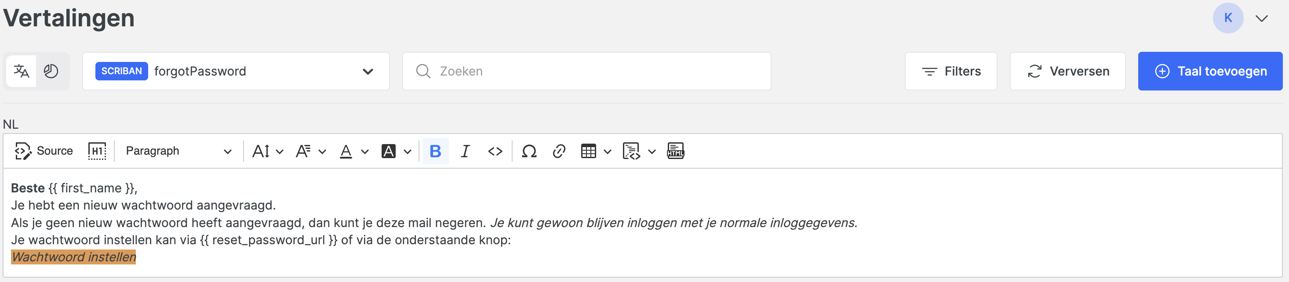Insert a link using the chain icon
Viewport: 1289px width, 282px height.
pos(559,151)
